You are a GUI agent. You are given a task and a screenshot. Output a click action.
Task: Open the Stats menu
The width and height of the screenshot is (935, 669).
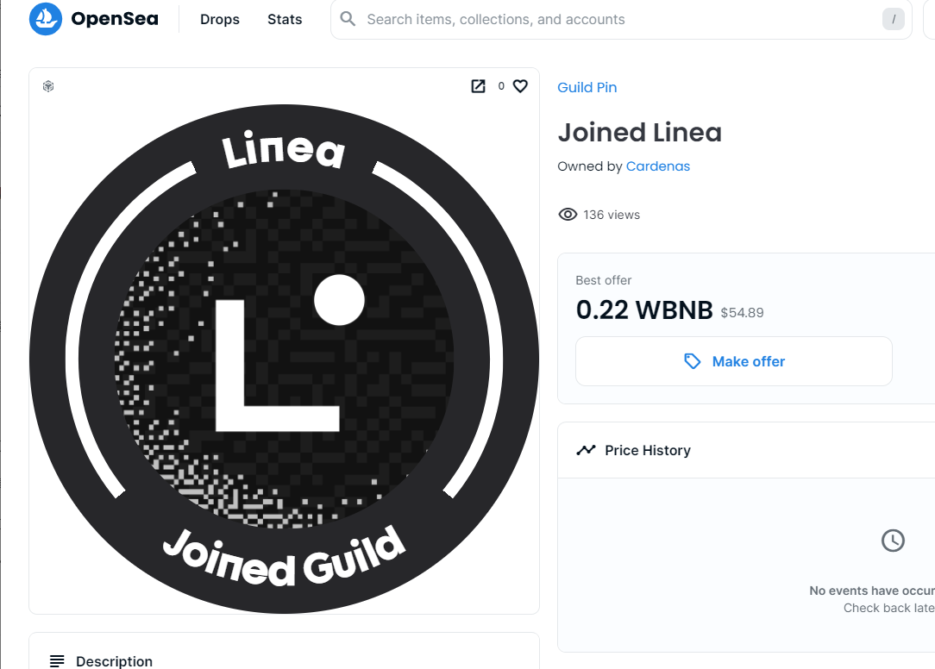coord(285,19)
